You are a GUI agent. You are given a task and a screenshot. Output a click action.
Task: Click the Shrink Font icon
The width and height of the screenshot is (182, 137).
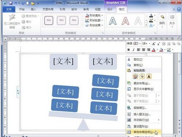pyautogui.click(x=158, y=44)
